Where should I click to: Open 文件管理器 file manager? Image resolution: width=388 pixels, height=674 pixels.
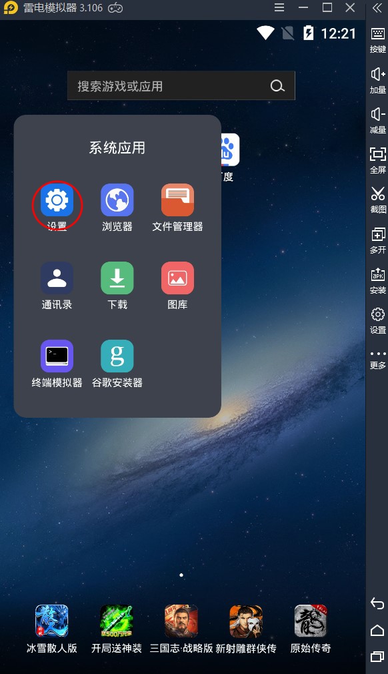[178, 200]
